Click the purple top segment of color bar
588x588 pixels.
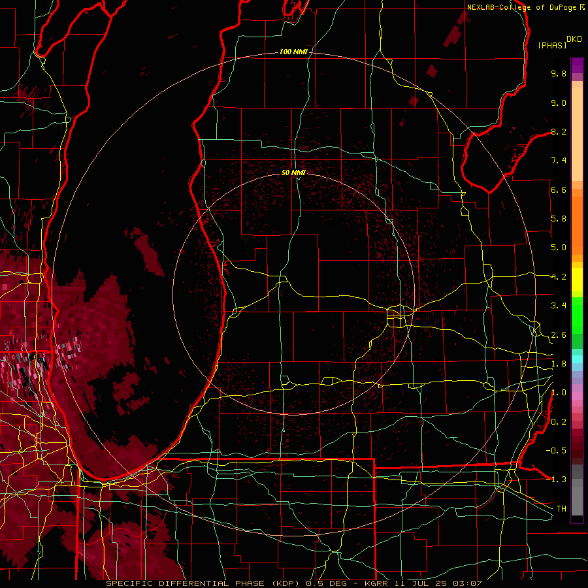577,65
